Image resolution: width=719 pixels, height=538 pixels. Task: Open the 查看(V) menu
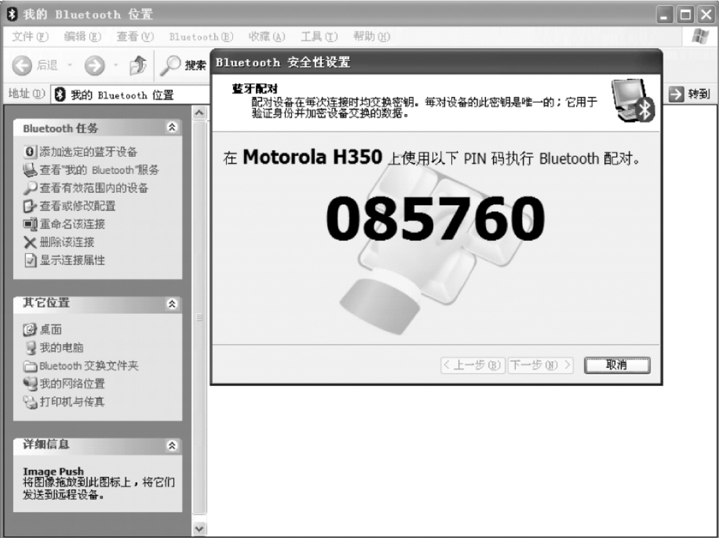[135, 37]
